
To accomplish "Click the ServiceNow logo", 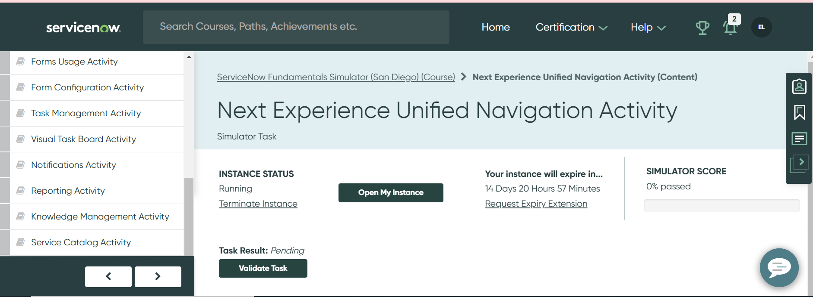I will (x=83, y=28).
